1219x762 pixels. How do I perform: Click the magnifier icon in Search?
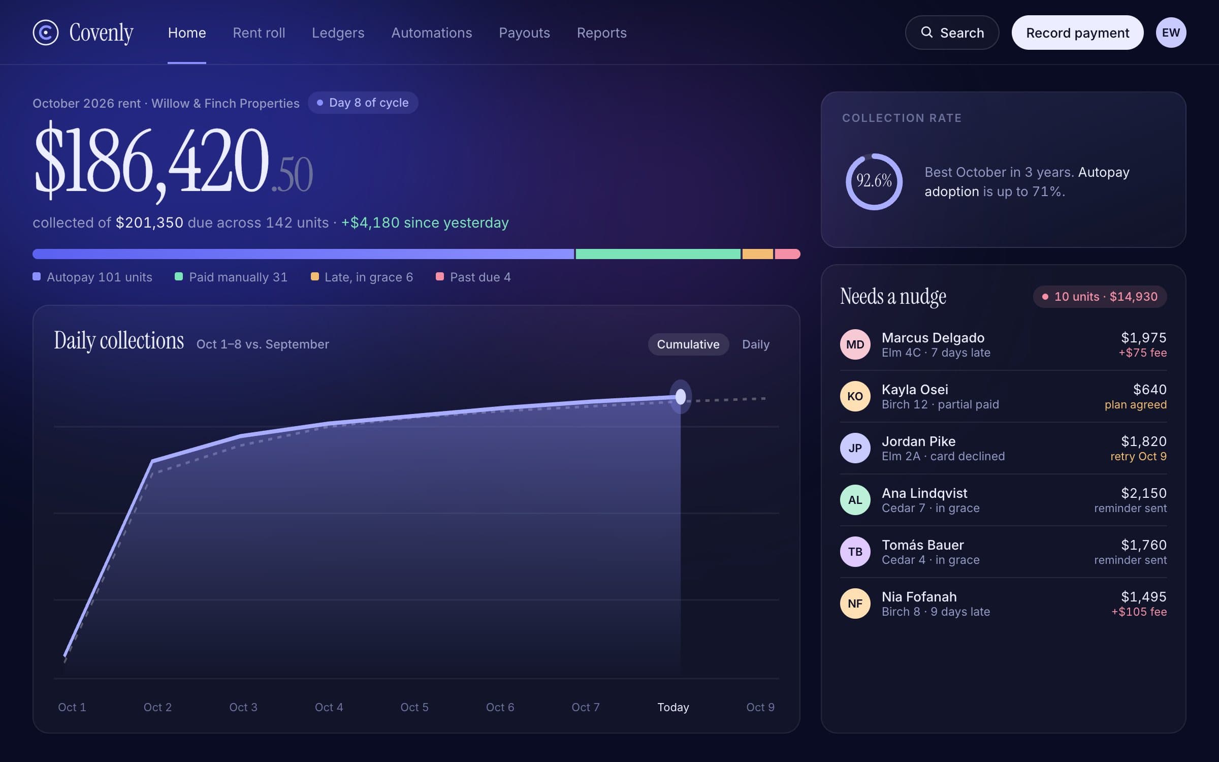tap(926, 33)
